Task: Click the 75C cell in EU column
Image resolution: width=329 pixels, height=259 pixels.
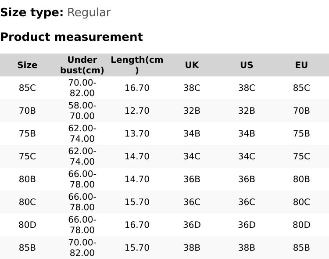Action: 301,156
